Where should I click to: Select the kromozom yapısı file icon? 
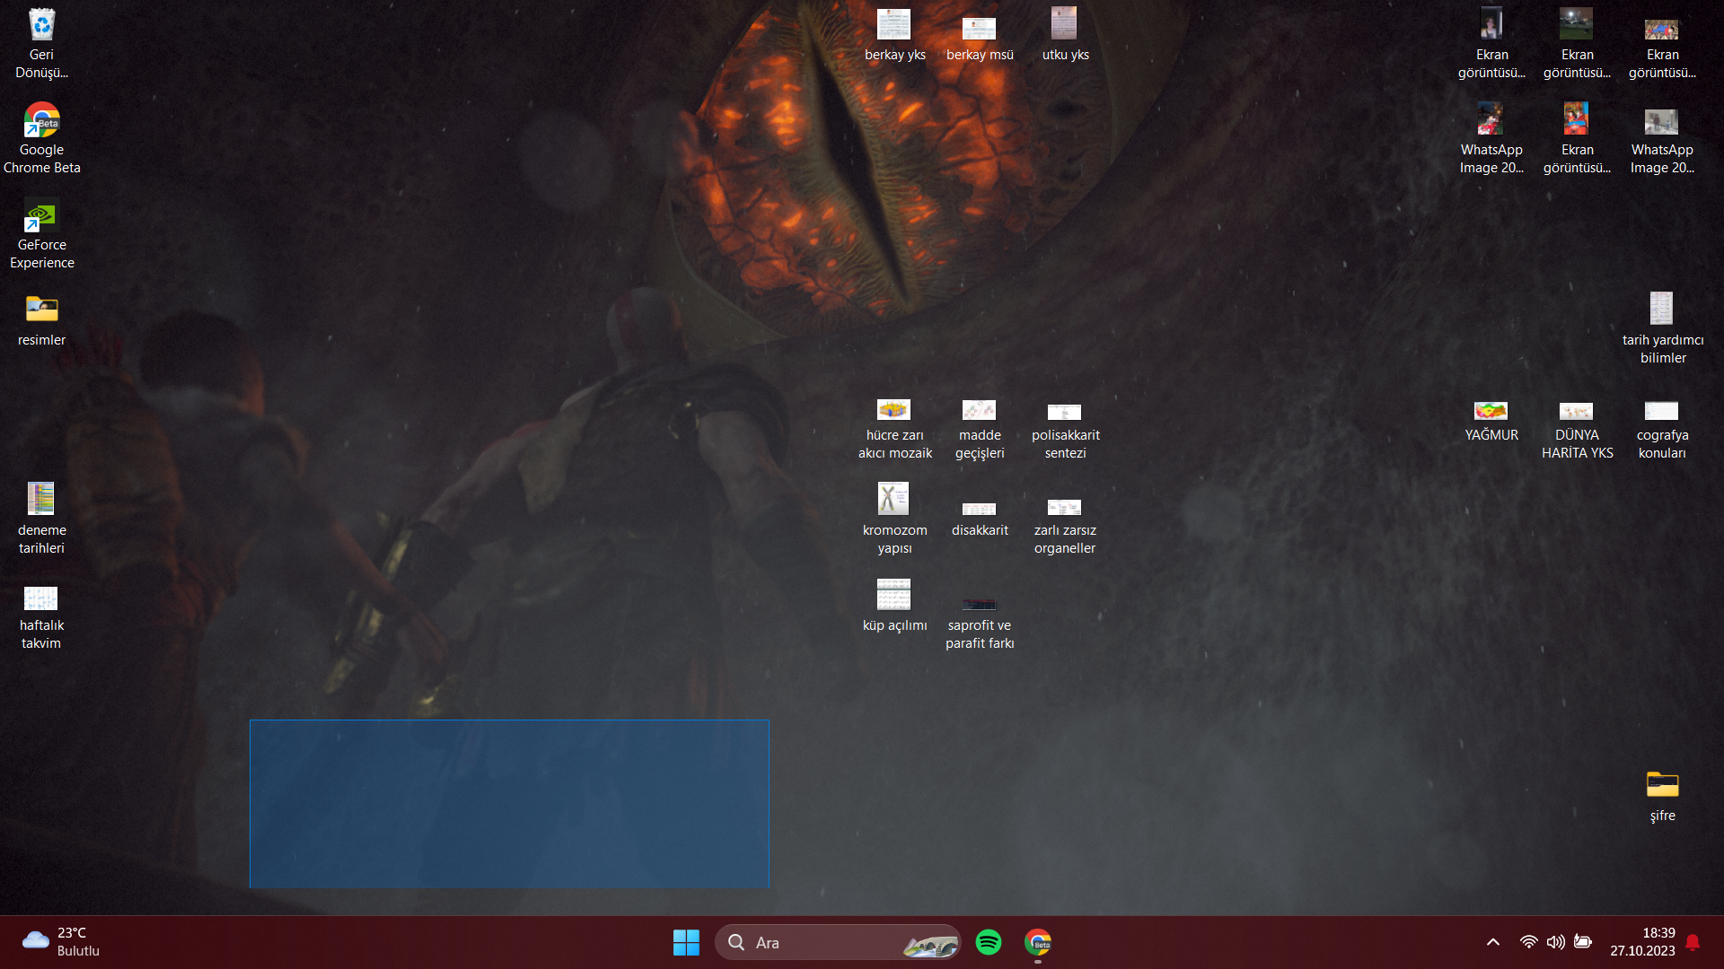tap(894, 519)
